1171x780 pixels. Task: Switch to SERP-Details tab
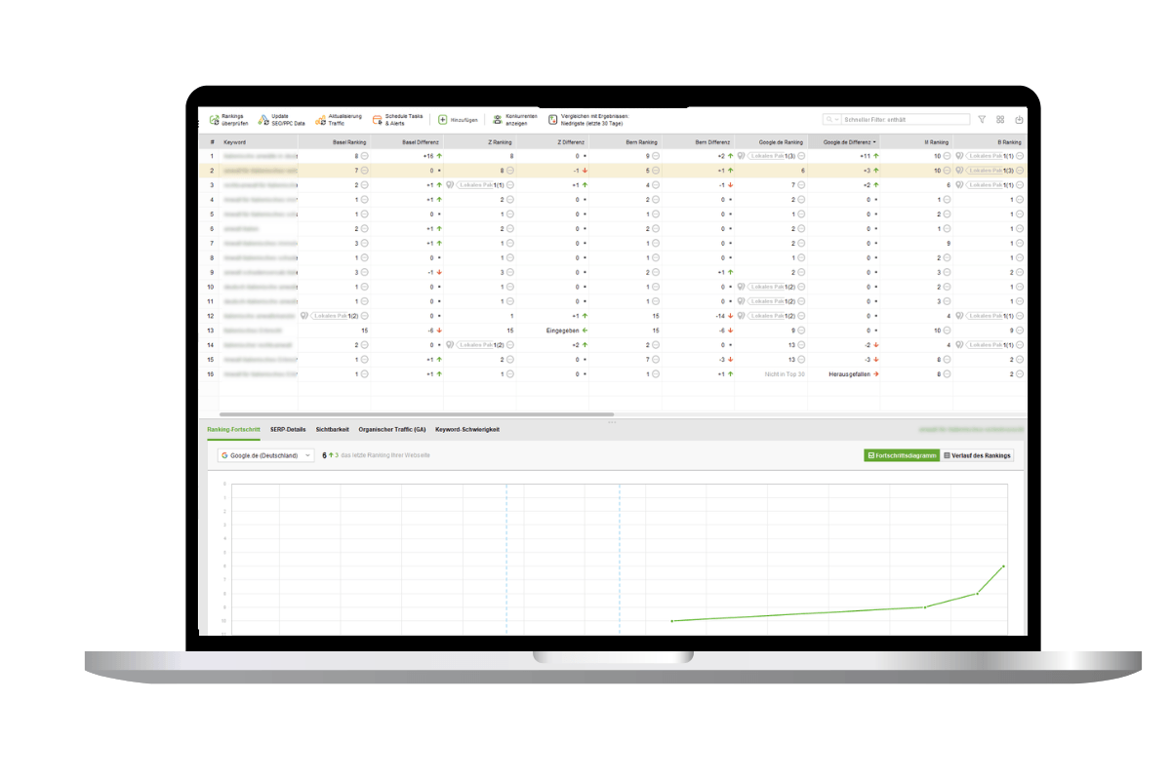(288, 429)
